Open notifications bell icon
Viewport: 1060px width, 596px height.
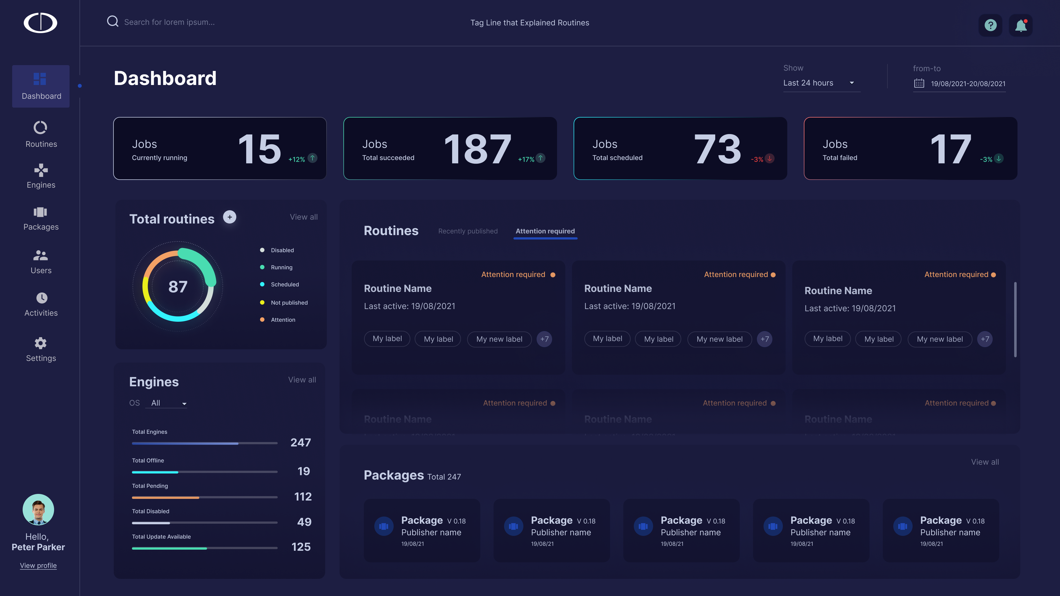[1021, 25]
